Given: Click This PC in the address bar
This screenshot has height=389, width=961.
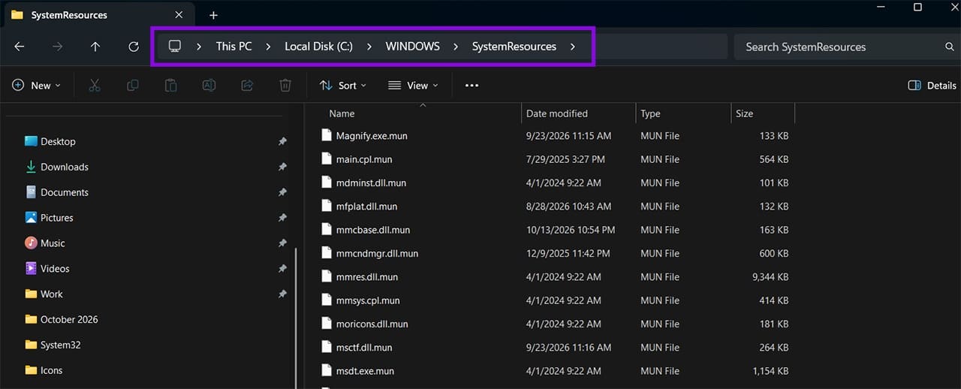Looking at the screenshot, I should coord(233,47).
